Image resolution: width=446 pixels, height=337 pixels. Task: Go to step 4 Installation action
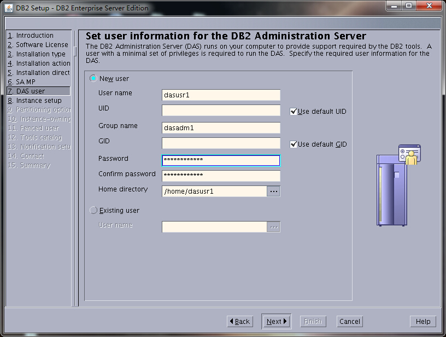coord(39,63)
